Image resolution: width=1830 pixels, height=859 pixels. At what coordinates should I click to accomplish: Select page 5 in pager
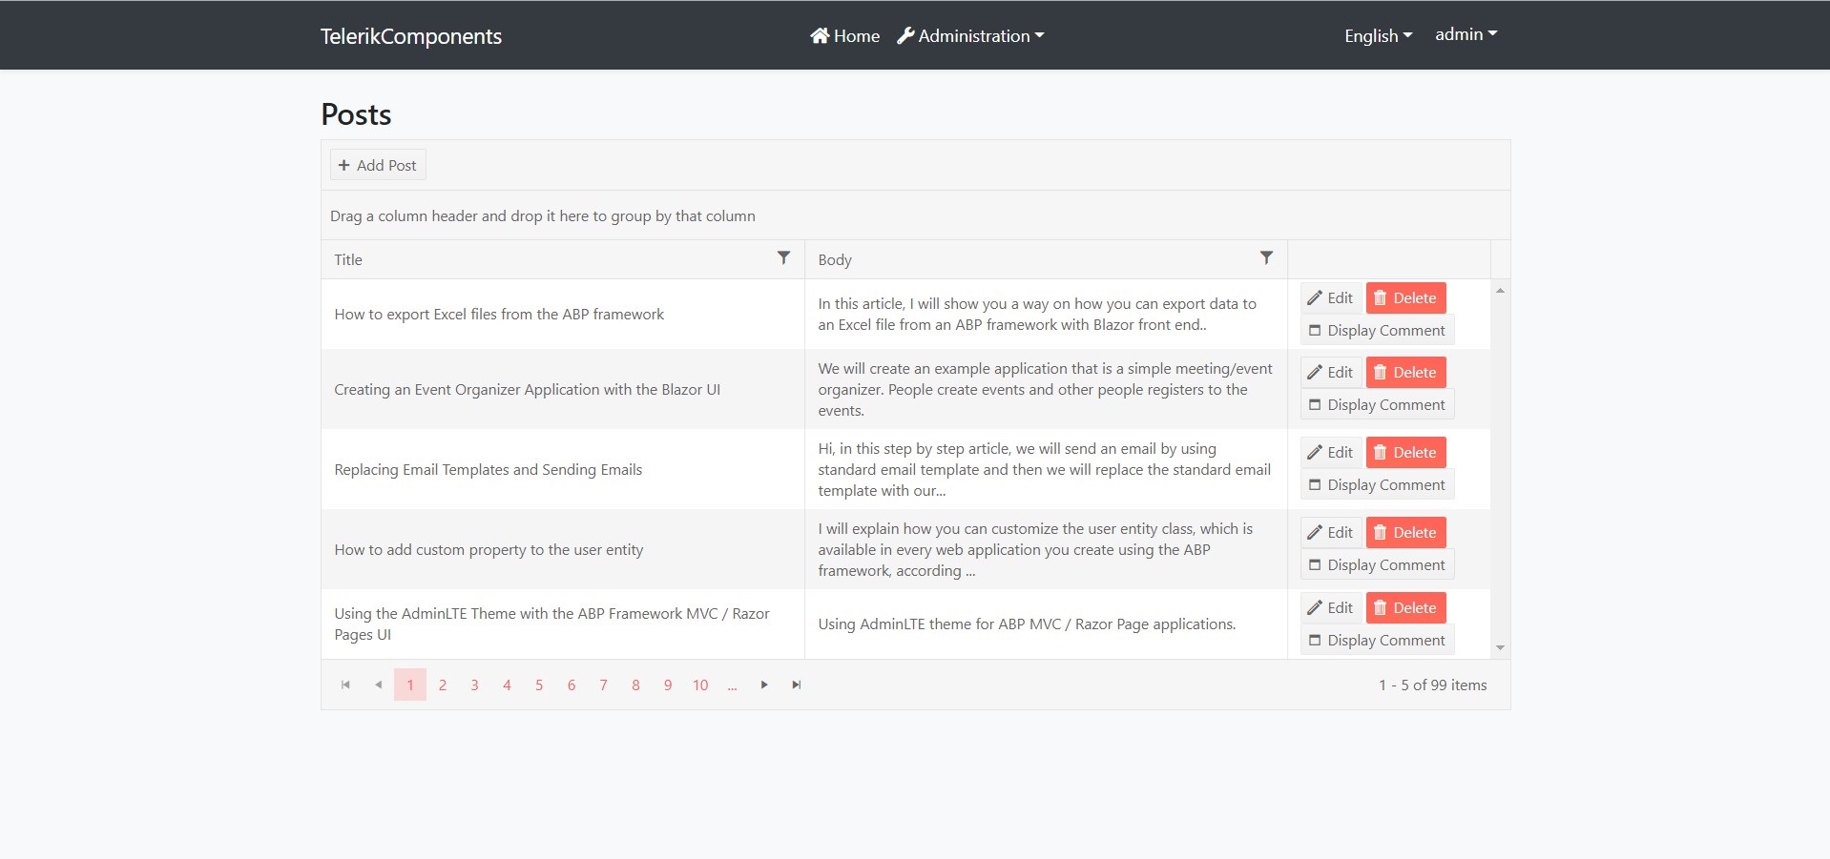(x=539, y=685)
